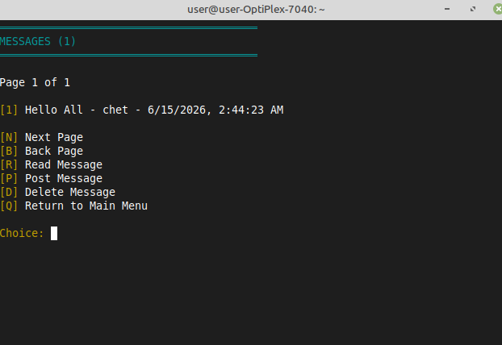Click the yellow [D] key bracket

(x=9, y=192)
